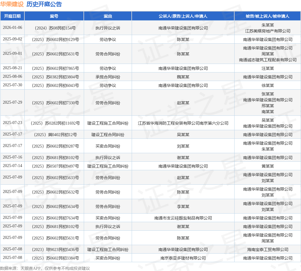
Task: Click plaintiff 南通市支云硅酸盐制品有限公司
Action: click(183, 218)
